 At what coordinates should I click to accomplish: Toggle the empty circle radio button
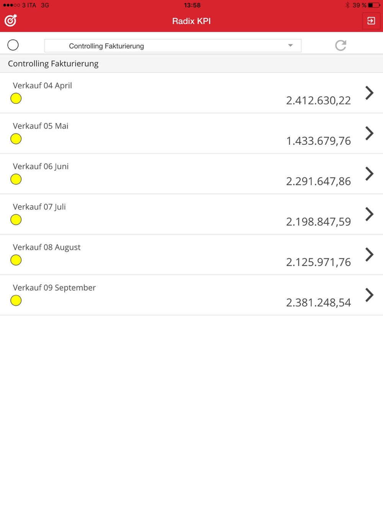[x=13, y=45]
